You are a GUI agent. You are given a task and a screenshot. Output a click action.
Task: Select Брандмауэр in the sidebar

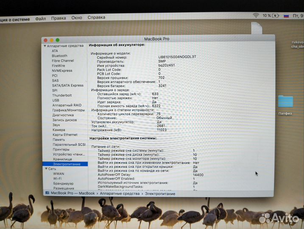pos(64,184)
